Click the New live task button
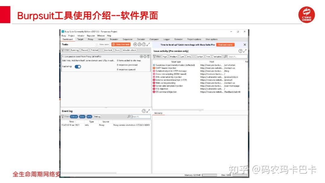 [x=121, y=44]
